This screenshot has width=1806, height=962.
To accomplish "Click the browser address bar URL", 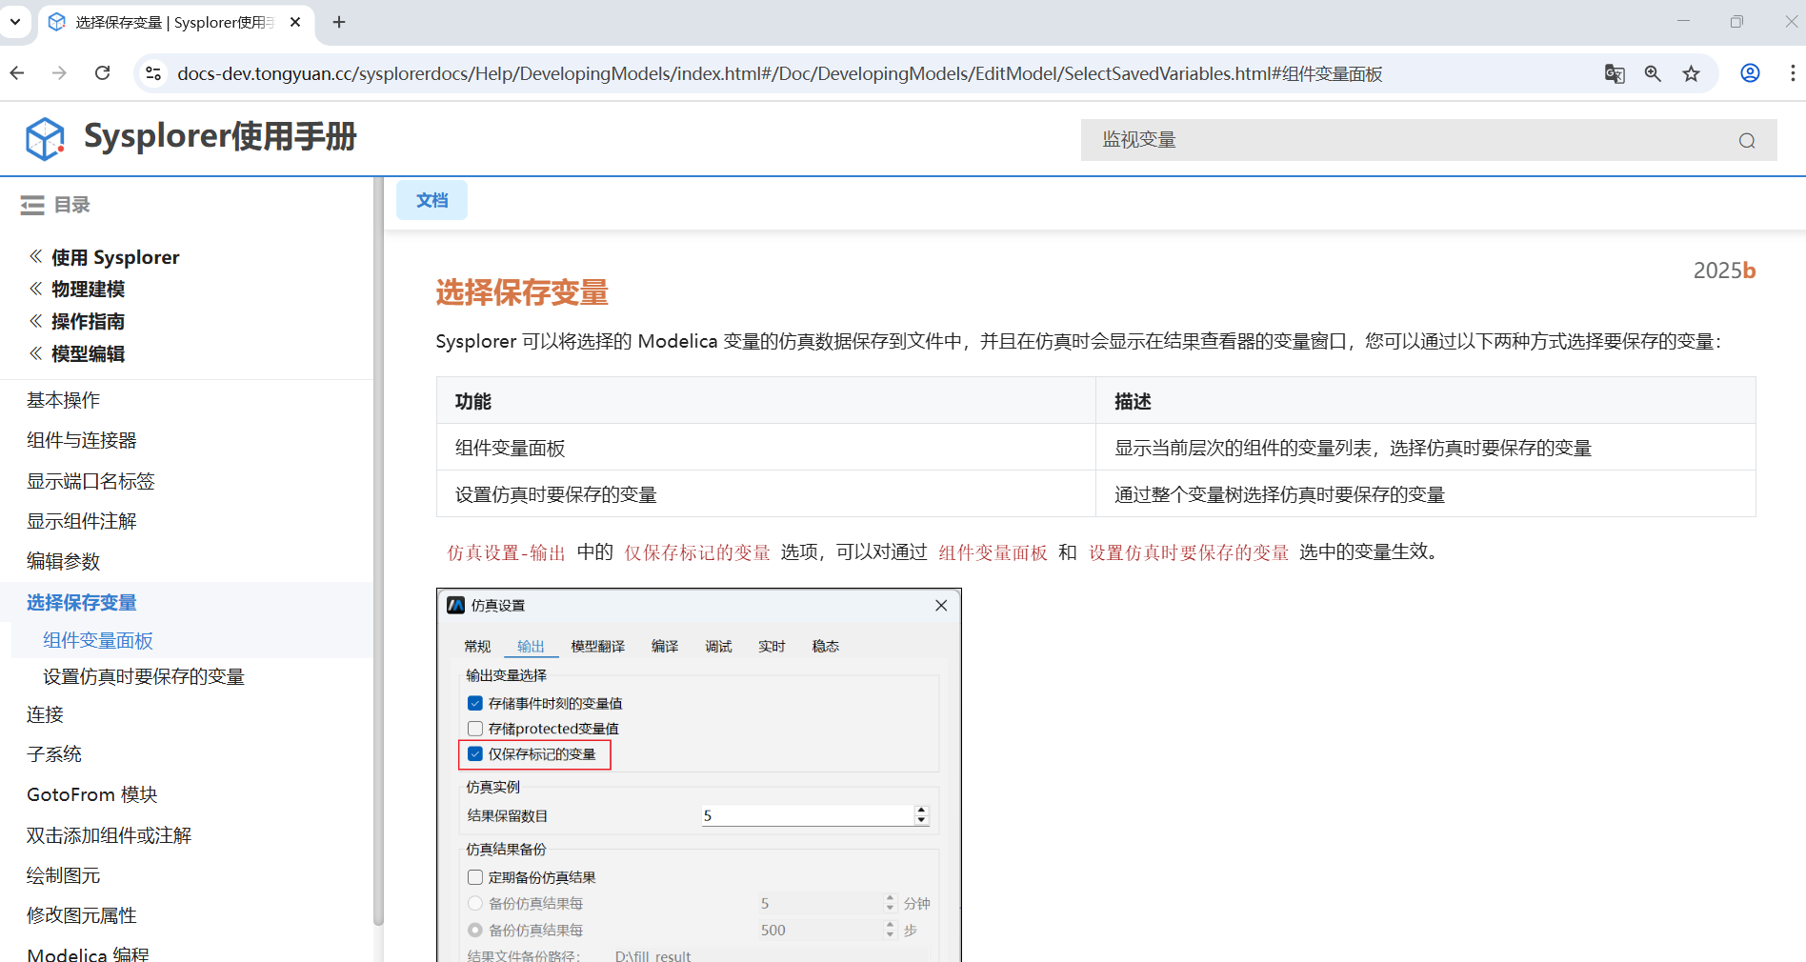I will click(779, 73).
